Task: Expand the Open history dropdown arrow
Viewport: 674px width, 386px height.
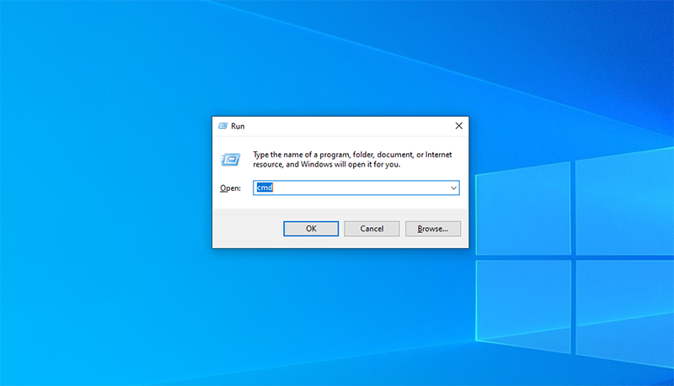Action: pyautogui.click(x=453, y=188)
